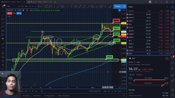
Task: Select the AAPL row in the watchlist
Action: 148,21
